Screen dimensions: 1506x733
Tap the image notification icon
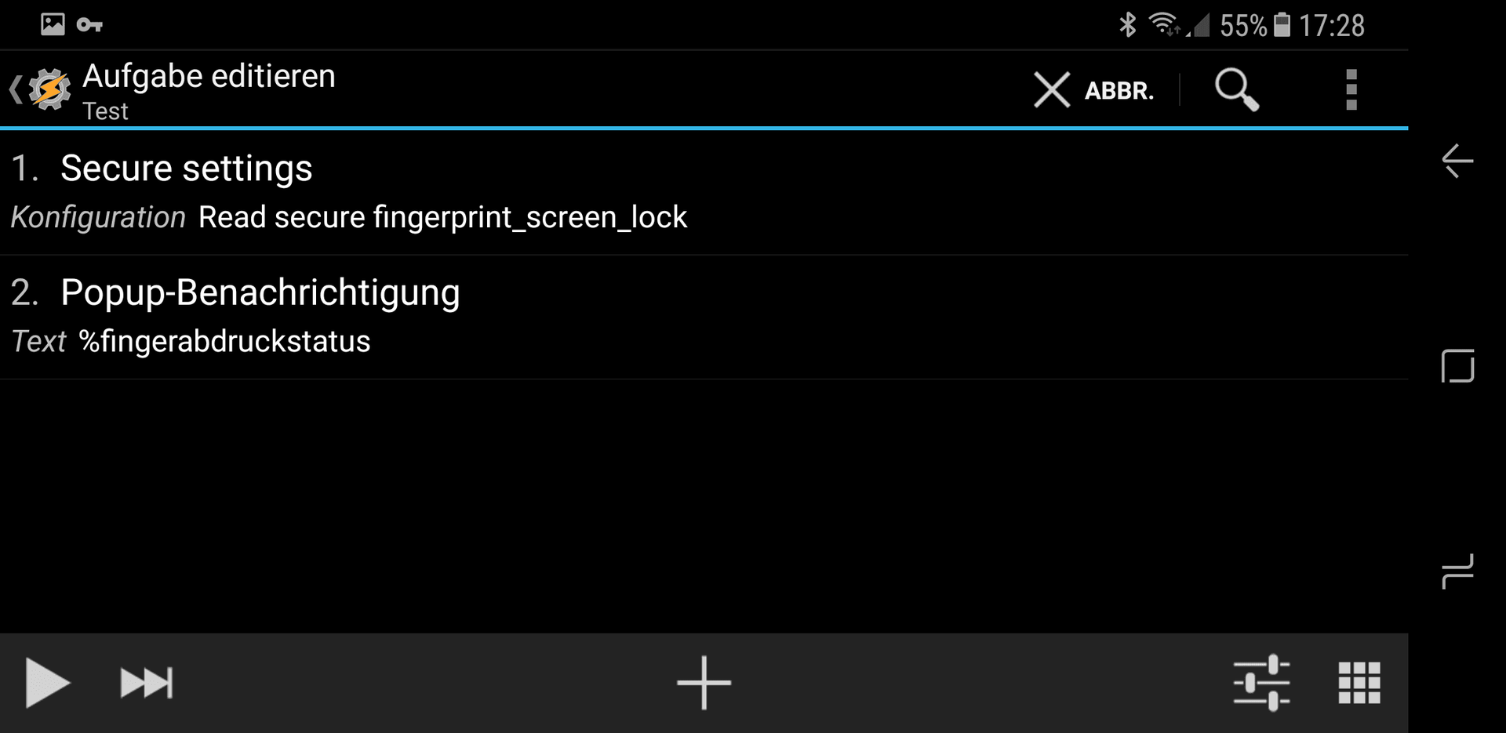click(x=53, y=24)
